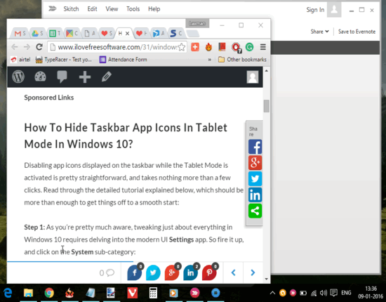The width and height of the screenshot is (386, 302).
Task: Click the Chrome forward arrow
Action: click(27, 47)
